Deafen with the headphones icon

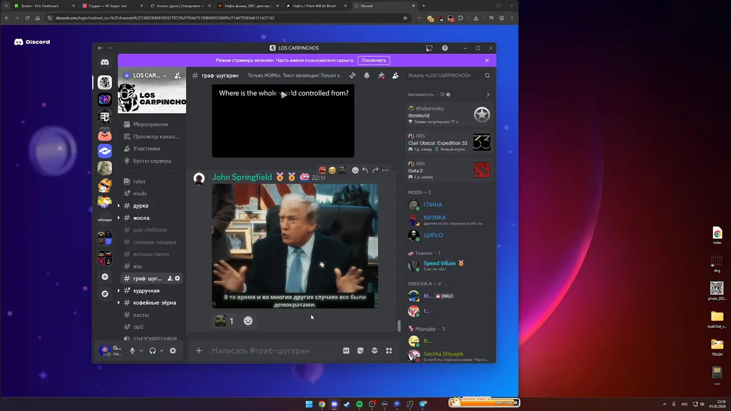point(152,350)
